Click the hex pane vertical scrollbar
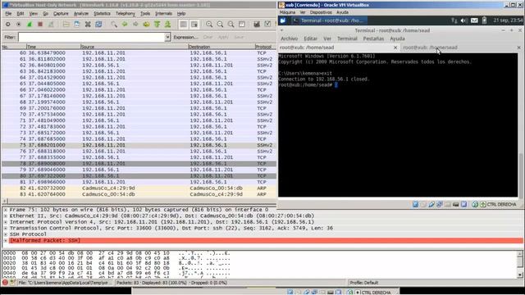This screenshot has height=295, width=525. [519, 264]
